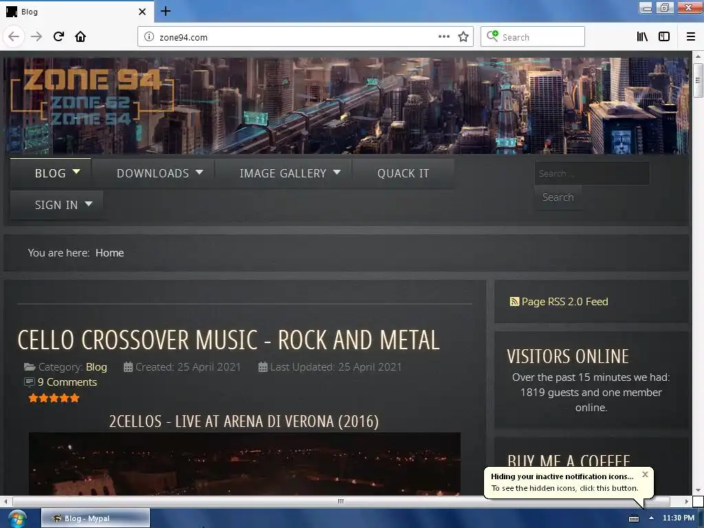
Task: Open a new tab with plus button
Action: pyautogui.click(x=165, y=11)
